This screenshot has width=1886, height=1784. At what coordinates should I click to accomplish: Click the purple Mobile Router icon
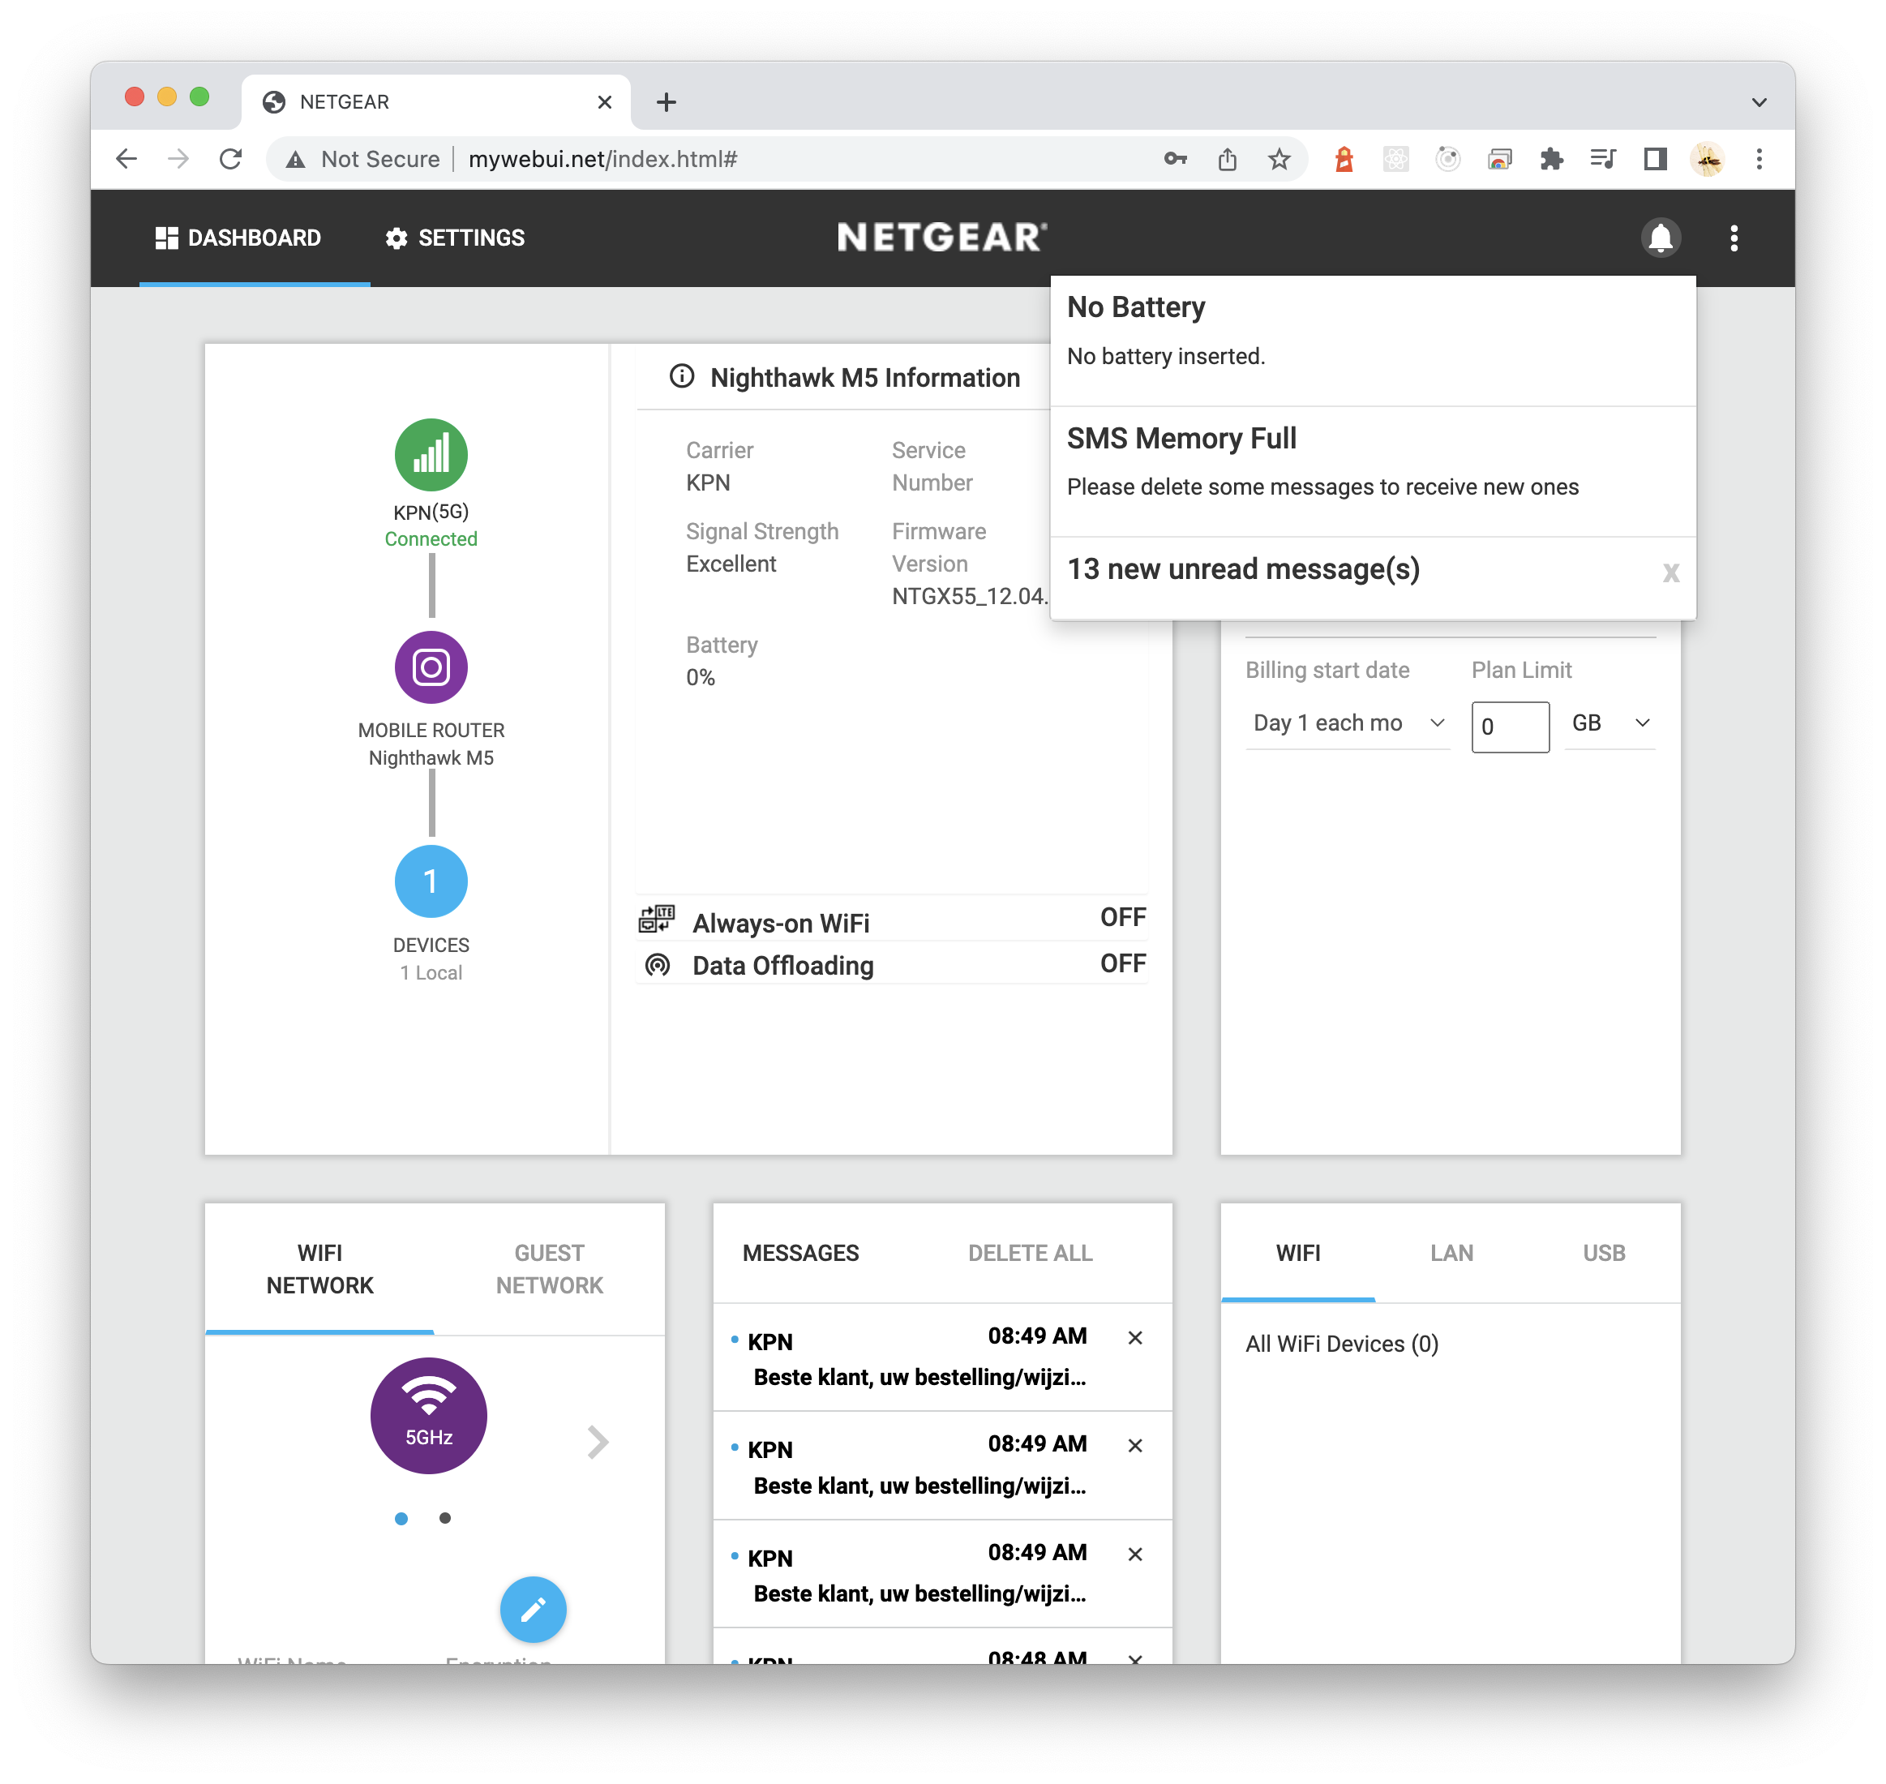(x=431, y=667)
